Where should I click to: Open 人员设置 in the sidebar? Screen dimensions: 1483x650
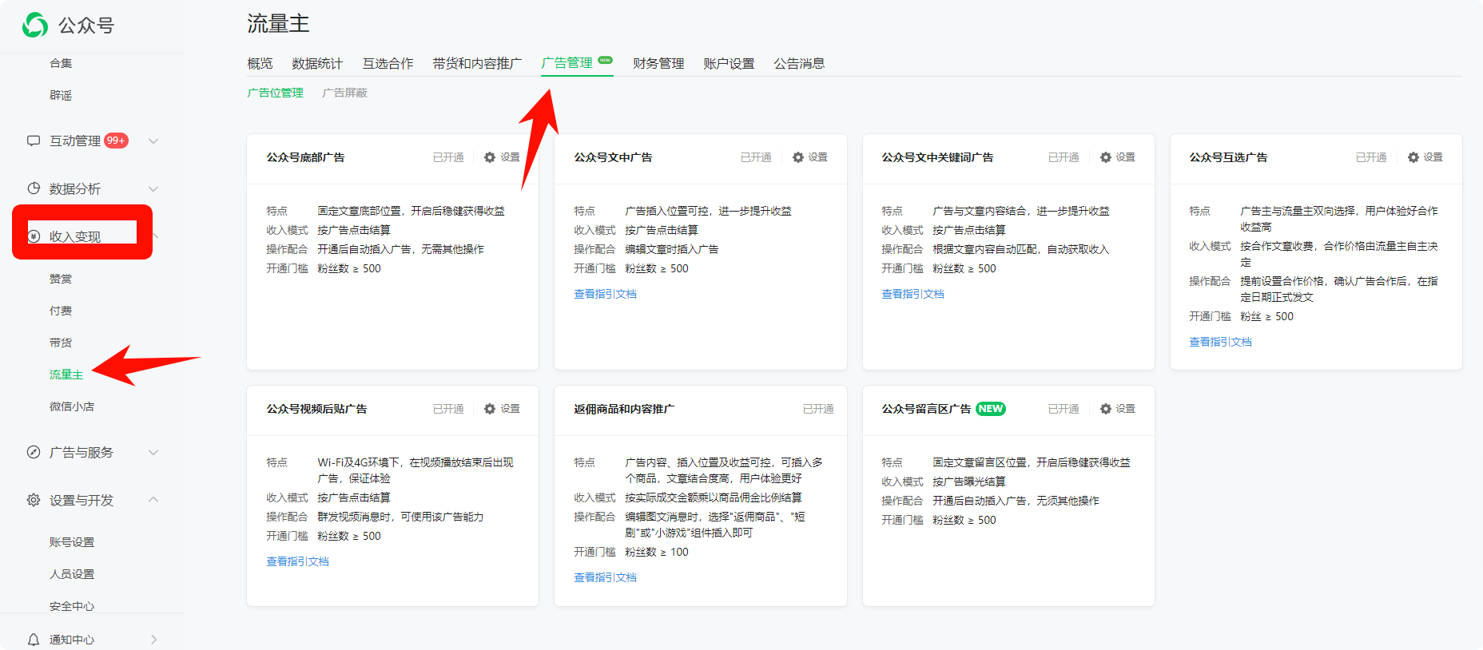pos(72,574)
